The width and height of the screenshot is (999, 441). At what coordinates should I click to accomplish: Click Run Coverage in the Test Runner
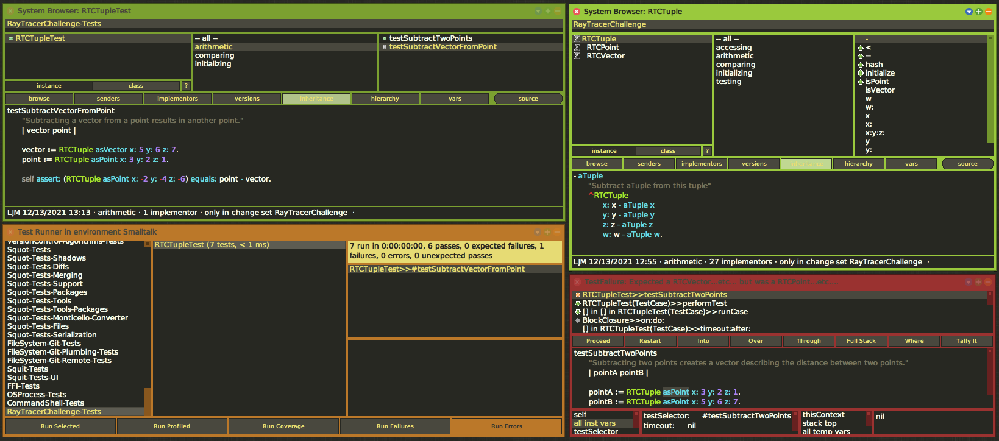pos(283,426)
